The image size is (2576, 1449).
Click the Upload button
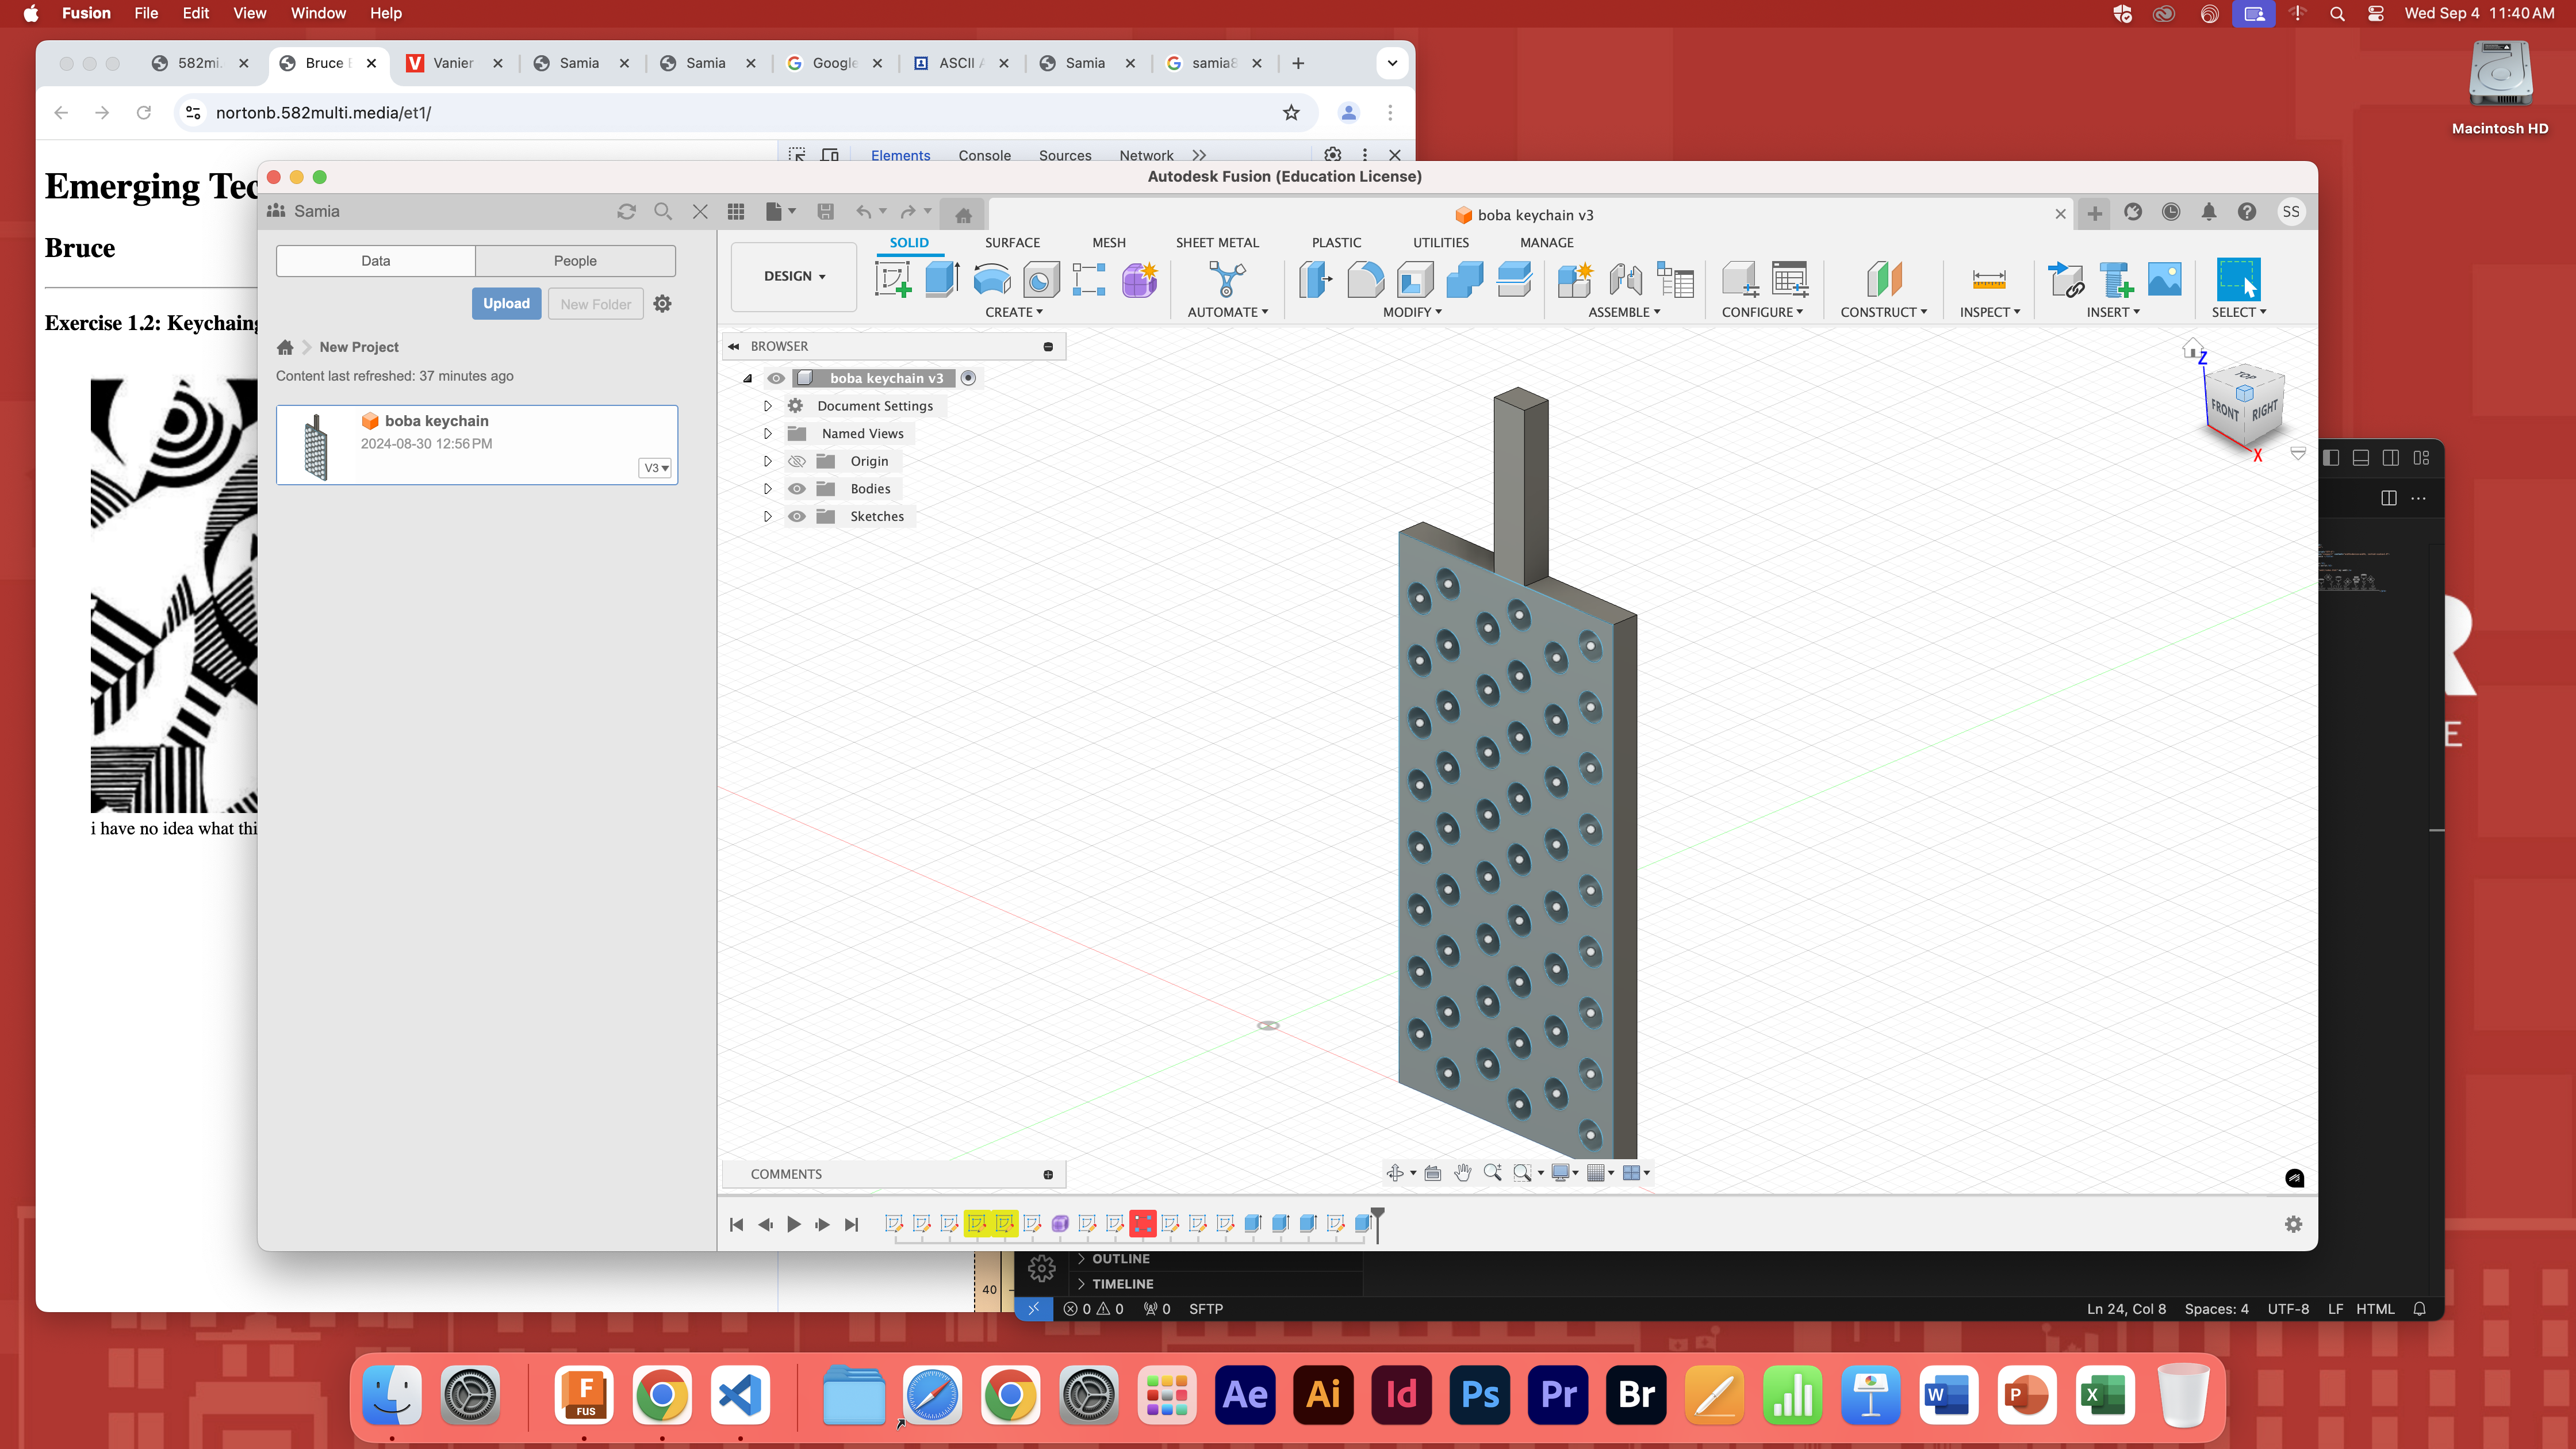click(x=506, y=304)
